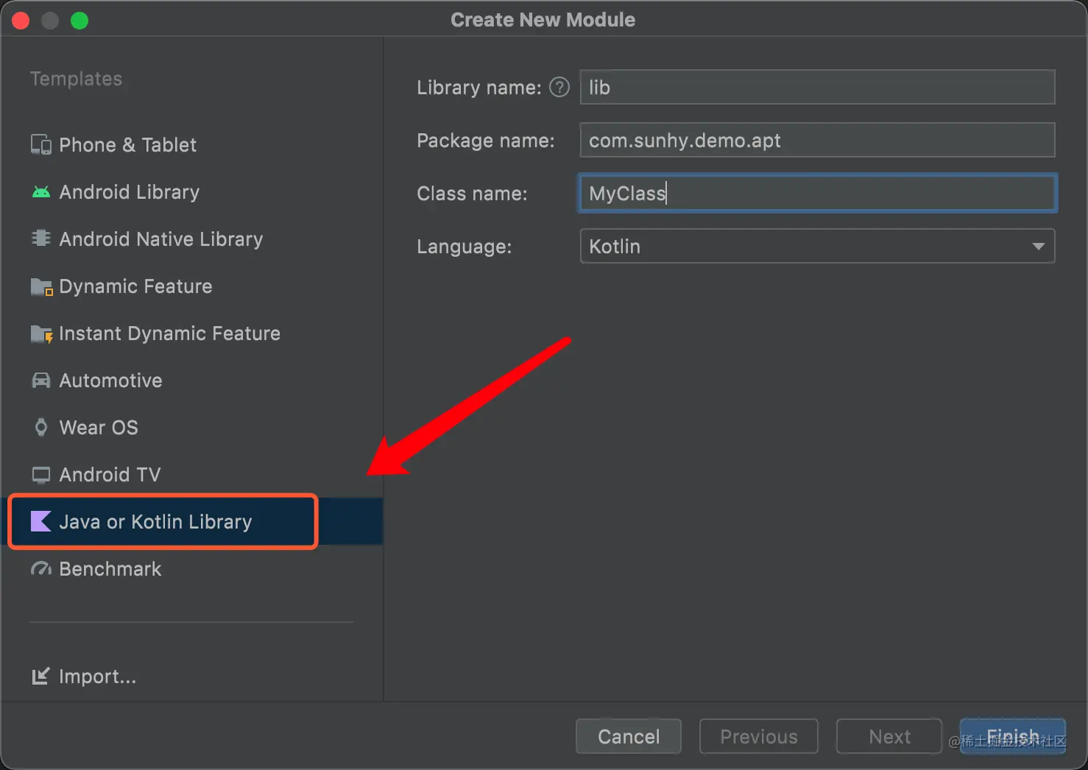Screen dimensions: 1088x770
Task: Click the Android Native Library chip icon
Action: [x=41, y=239]
